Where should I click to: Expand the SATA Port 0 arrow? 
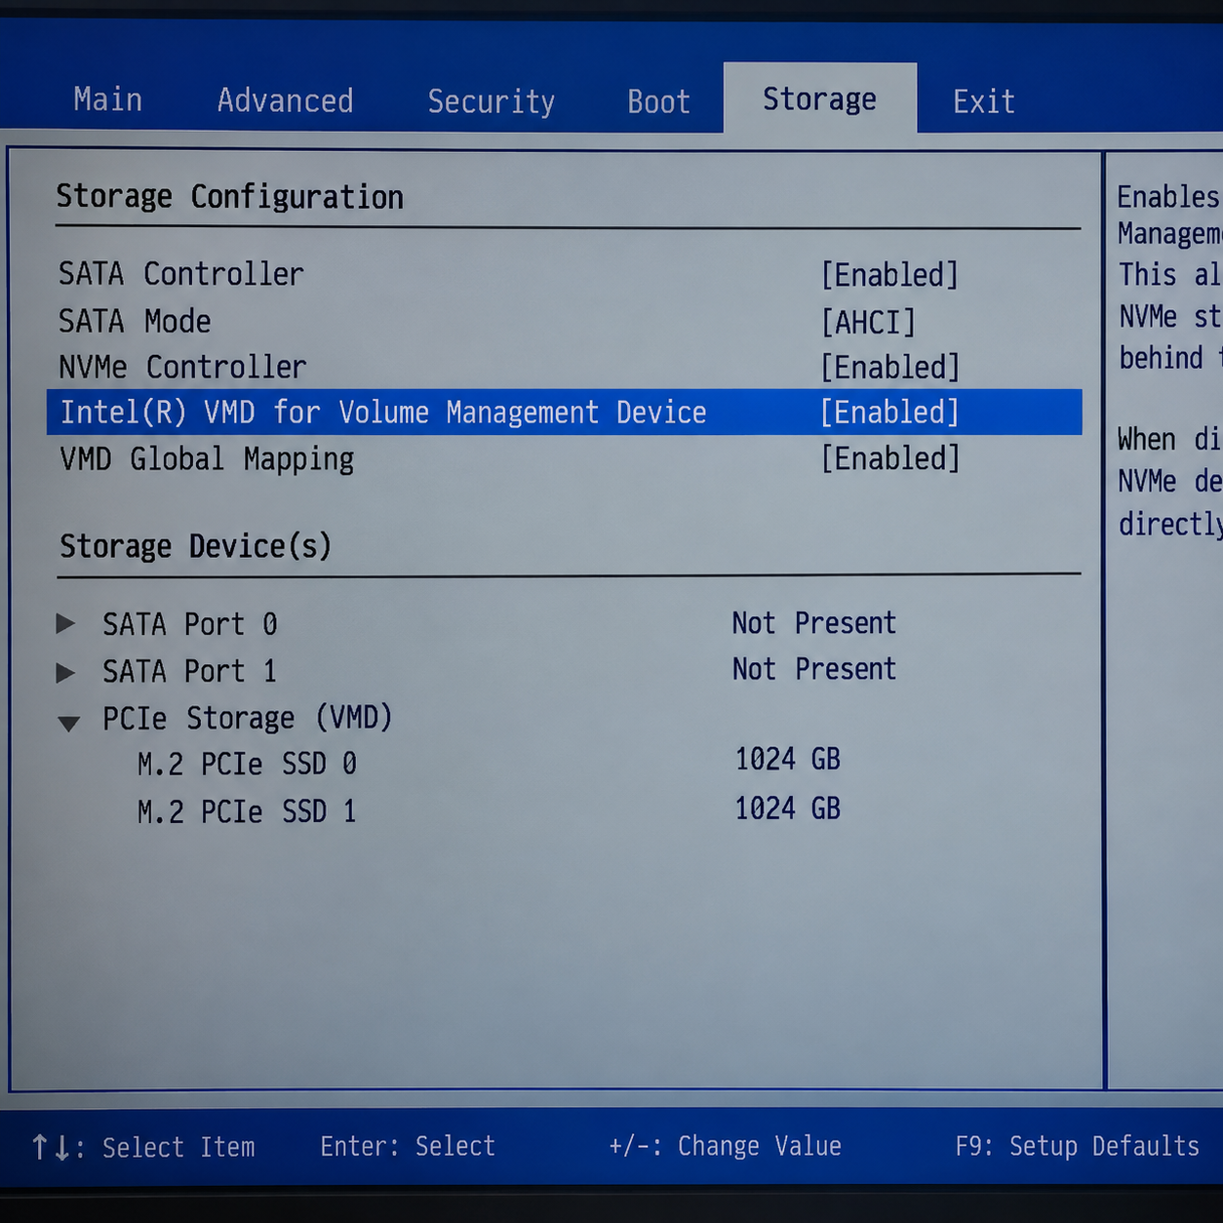[65, 624]
